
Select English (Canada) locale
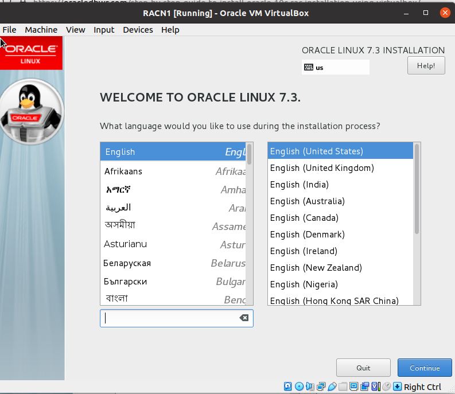(x=340, y=217)
